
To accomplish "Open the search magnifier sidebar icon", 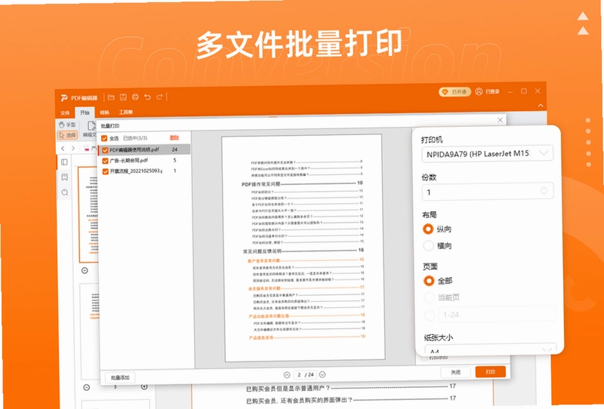I will tap(65, 192).
